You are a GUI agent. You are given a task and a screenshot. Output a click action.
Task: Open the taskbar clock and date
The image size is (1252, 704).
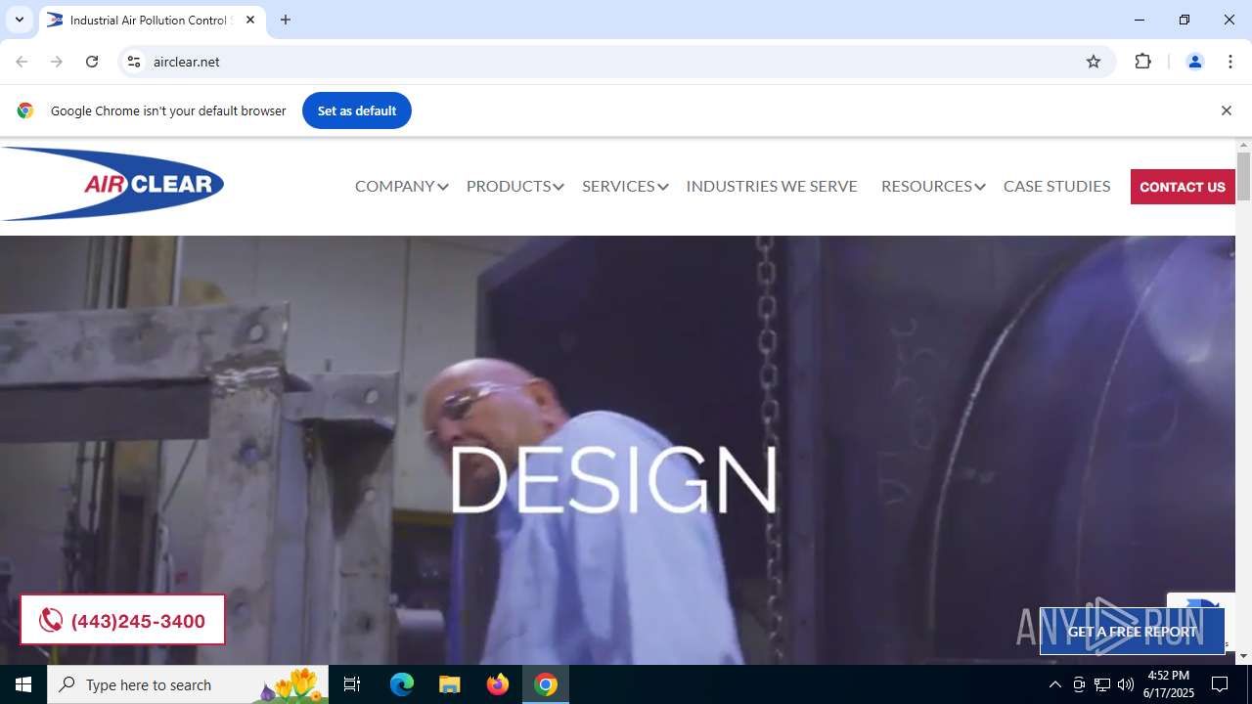click(1170, 684)
